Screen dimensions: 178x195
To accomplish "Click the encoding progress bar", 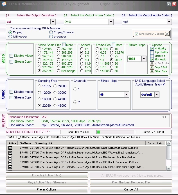I will pos(116,132).
